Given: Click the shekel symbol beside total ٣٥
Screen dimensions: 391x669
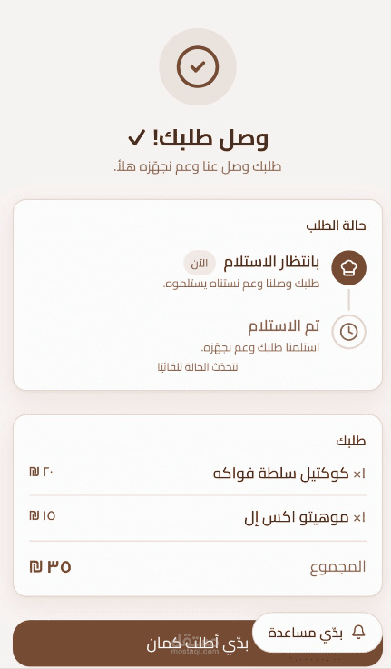Looking at the screenshot, I should tap(36, 566).
